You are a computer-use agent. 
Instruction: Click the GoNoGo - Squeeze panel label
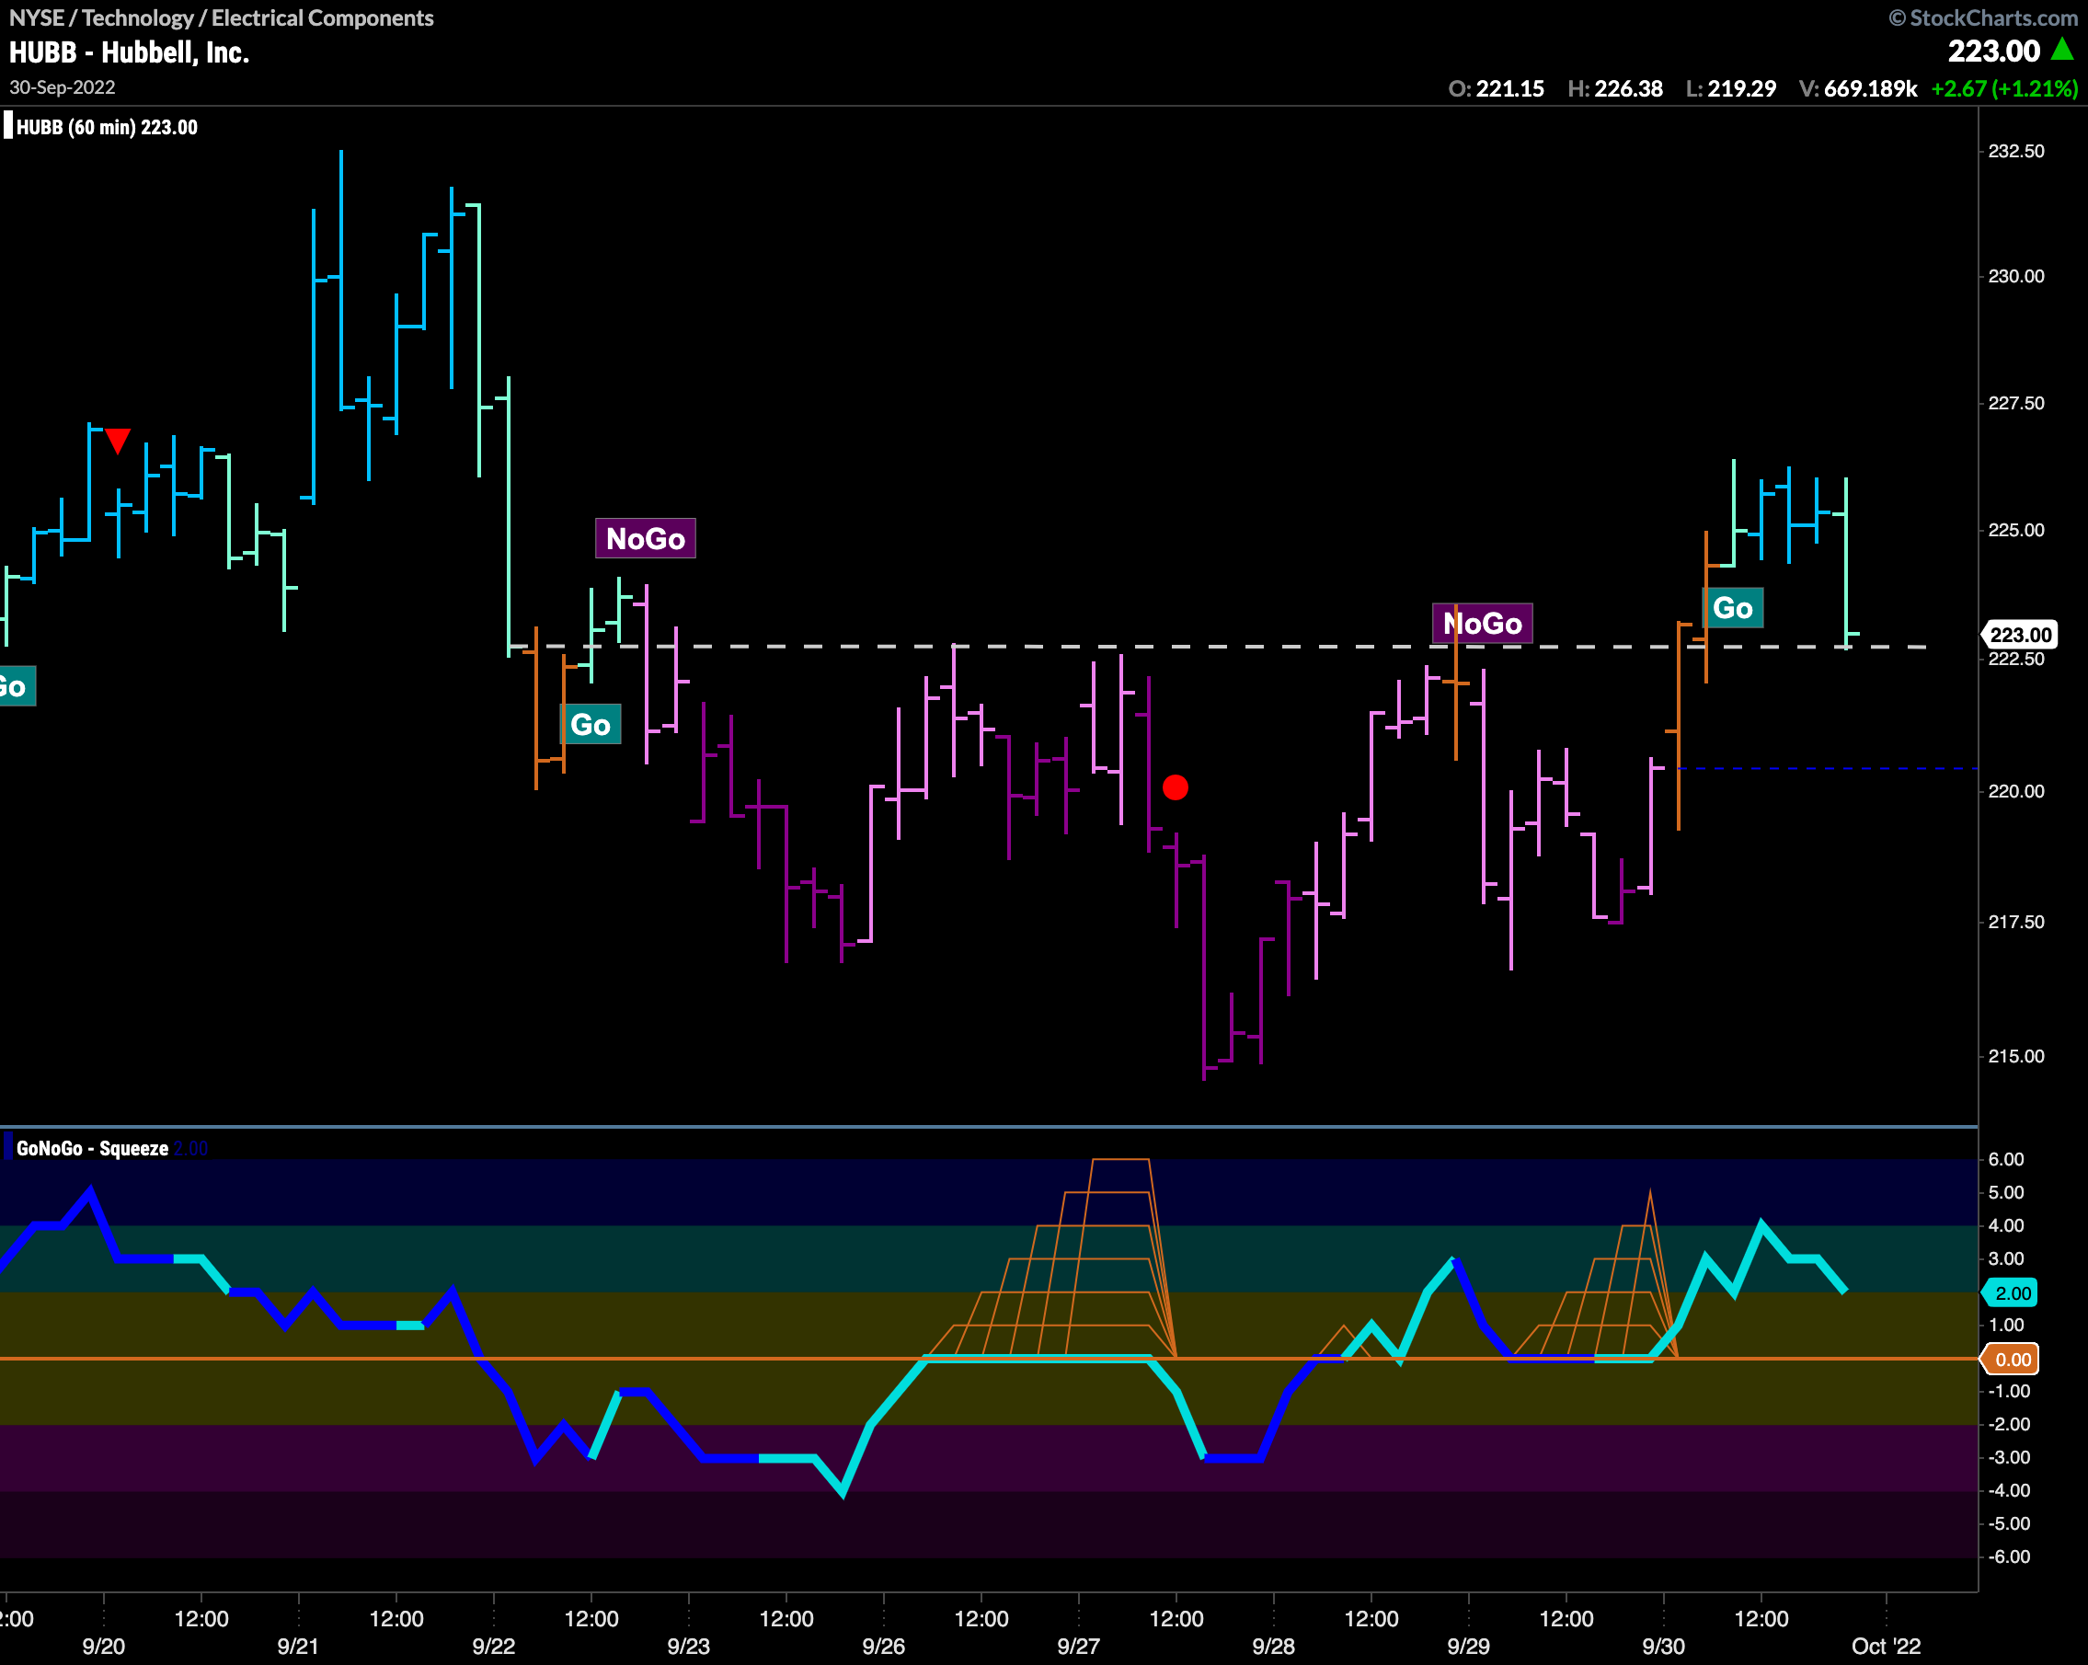click(x=92, y=1148)
